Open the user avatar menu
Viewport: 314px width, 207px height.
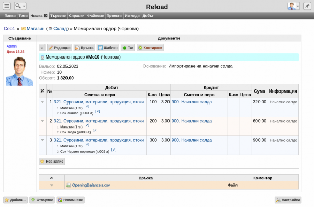click(294, 6)
